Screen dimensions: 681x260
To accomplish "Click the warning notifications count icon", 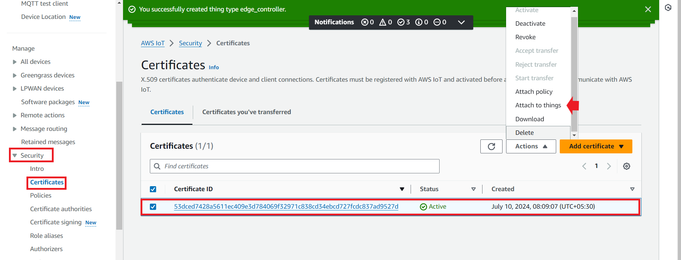I will 383,22.
